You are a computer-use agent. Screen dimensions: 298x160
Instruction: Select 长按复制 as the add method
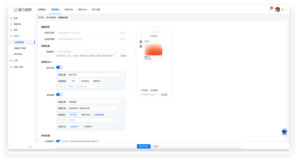coord(89,126)
